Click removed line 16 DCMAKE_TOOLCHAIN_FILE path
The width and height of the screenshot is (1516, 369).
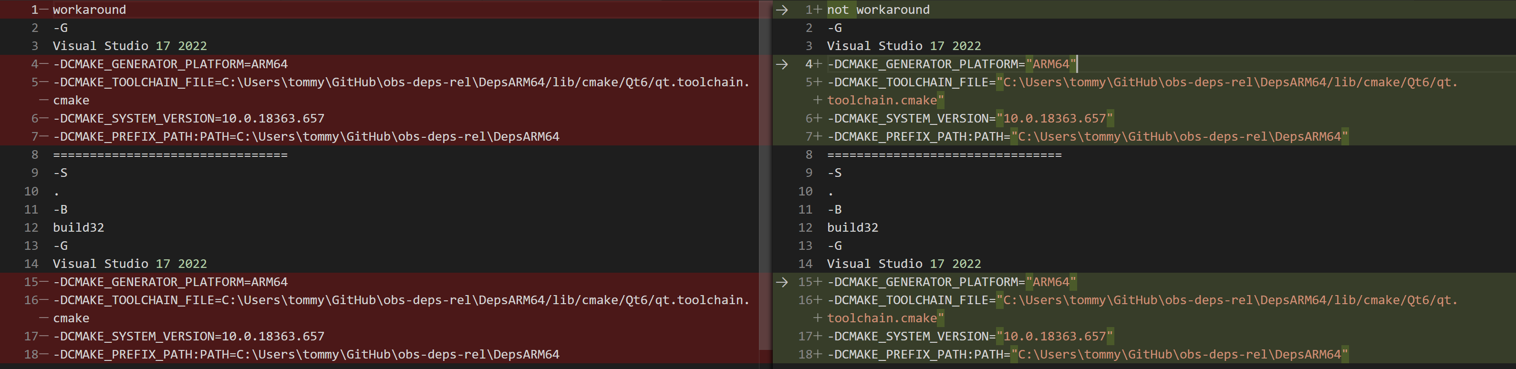click(401, 300)
